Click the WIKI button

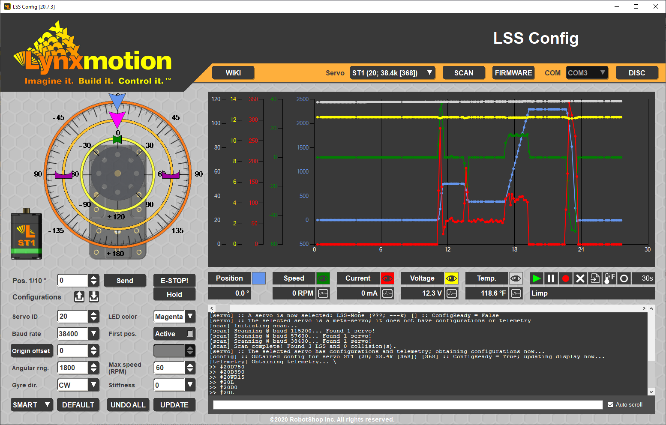tap(234, 73)
